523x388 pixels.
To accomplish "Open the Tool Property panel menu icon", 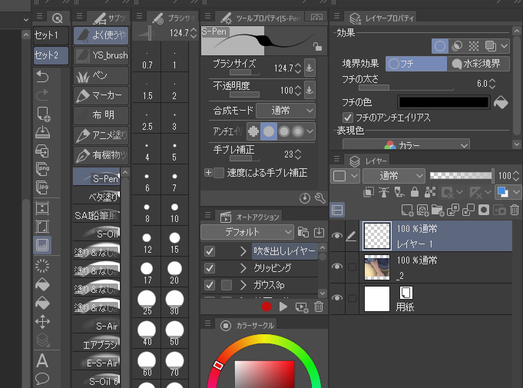I will click(207, 16).
